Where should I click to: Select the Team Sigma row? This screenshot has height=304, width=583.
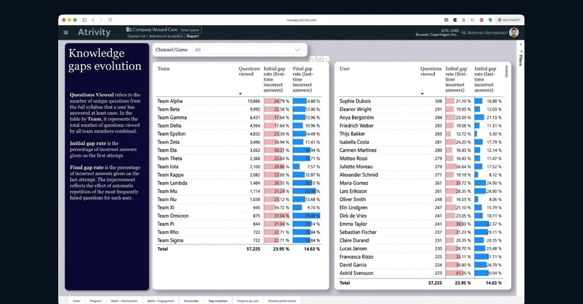tap(239, 240)
